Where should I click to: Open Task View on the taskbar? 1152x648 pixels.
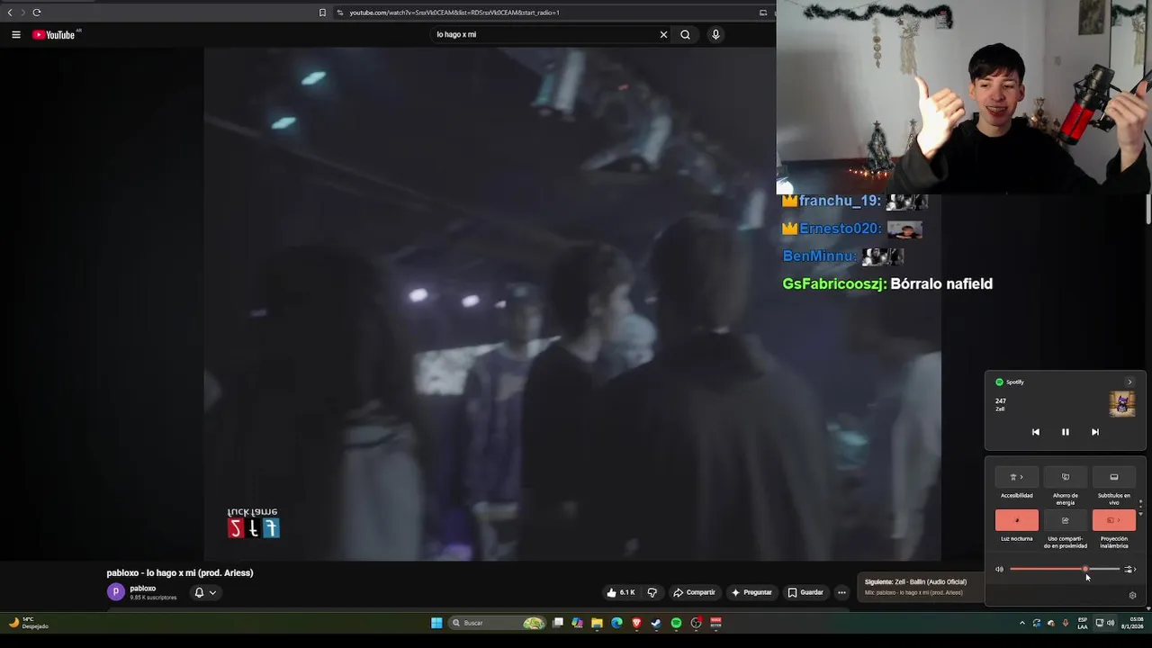(x=558, y=623)
